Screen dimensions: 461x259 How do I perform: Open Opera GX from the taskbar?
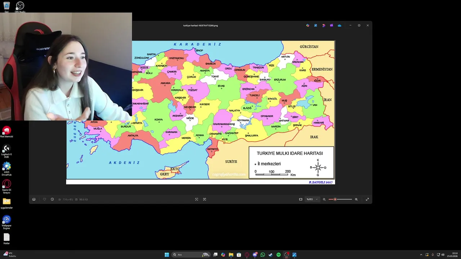point(247,255)
